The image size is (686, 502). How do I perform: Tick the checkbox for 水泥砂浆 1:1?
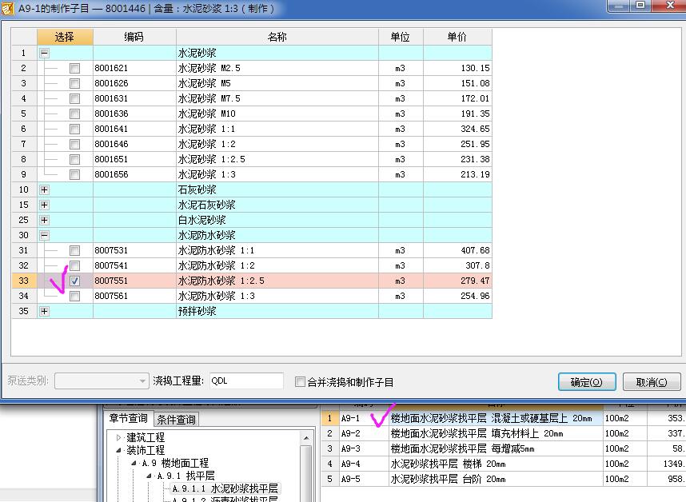point(75,129)
